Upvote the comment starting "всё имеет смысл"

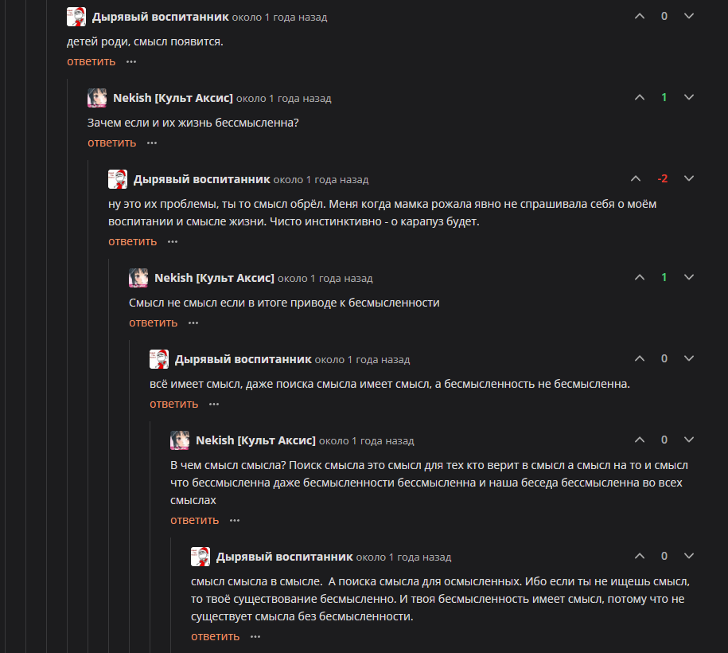tap(640, 358)
